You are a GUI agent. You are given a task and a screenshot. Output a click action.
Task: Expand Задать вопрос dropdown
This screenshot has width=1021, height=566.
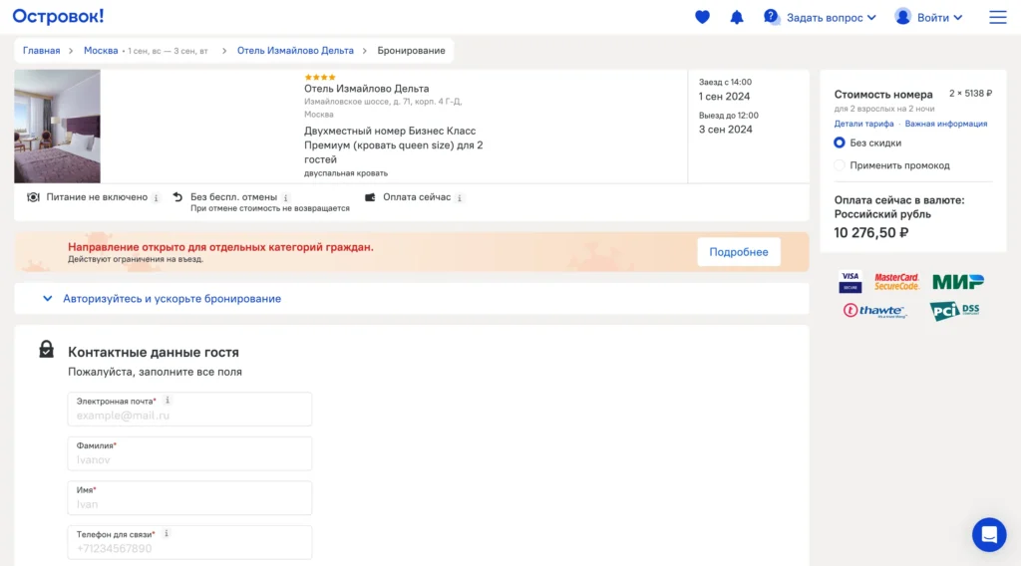click(831, 18)
